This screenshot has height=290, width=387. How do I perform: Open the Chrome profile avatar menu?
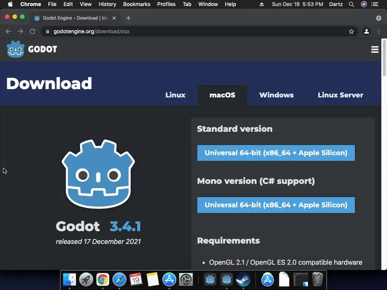pyautogui.click(x=366, y=31)
